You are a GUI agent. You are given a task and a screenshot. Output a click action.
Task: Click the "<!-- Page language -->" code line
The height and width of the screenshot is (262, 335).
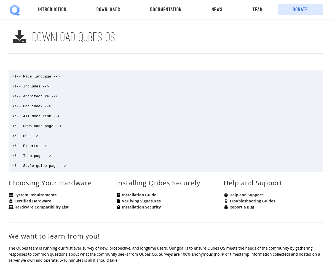[36, 76]
